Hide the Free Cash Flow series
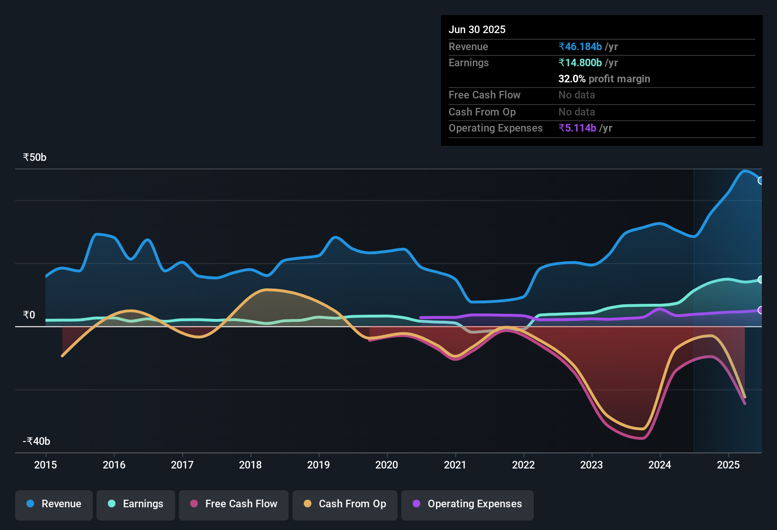This screenshot has height=530, width=777. [x=234, y=504]
